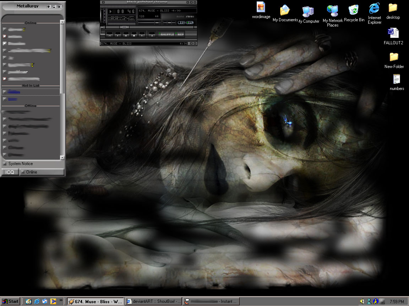Open the ICQ main menu button

point(10,172)
